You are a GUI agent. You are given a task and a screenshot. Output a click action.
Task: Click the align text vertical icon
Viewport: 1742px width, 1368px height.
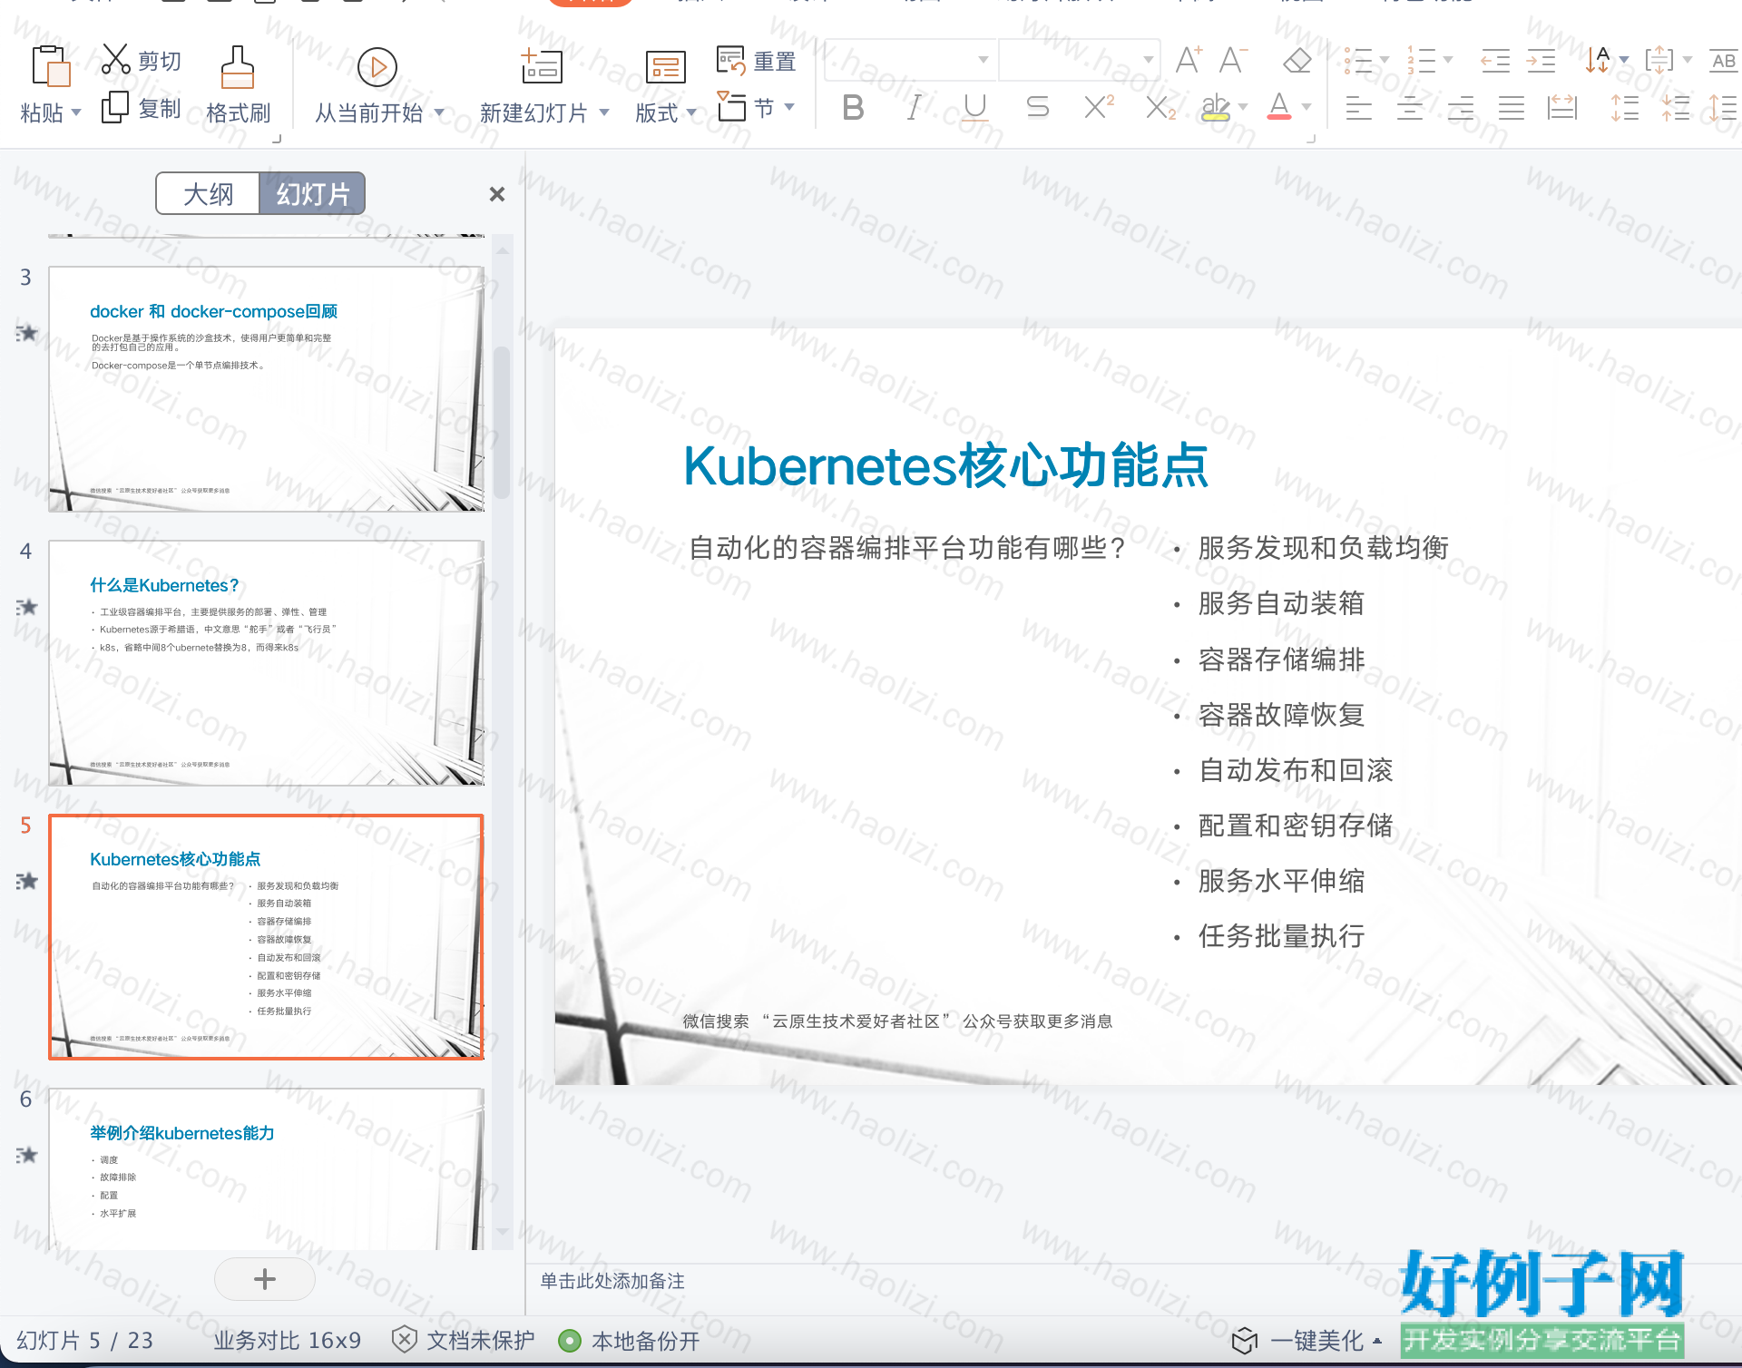(x=1659, y=61)
